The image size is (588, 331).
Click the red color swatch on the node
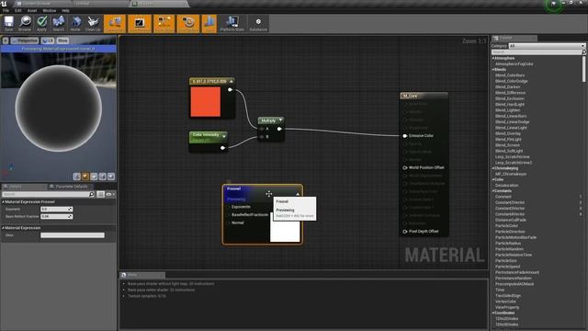pyautogui.click(x=206, y=102)
